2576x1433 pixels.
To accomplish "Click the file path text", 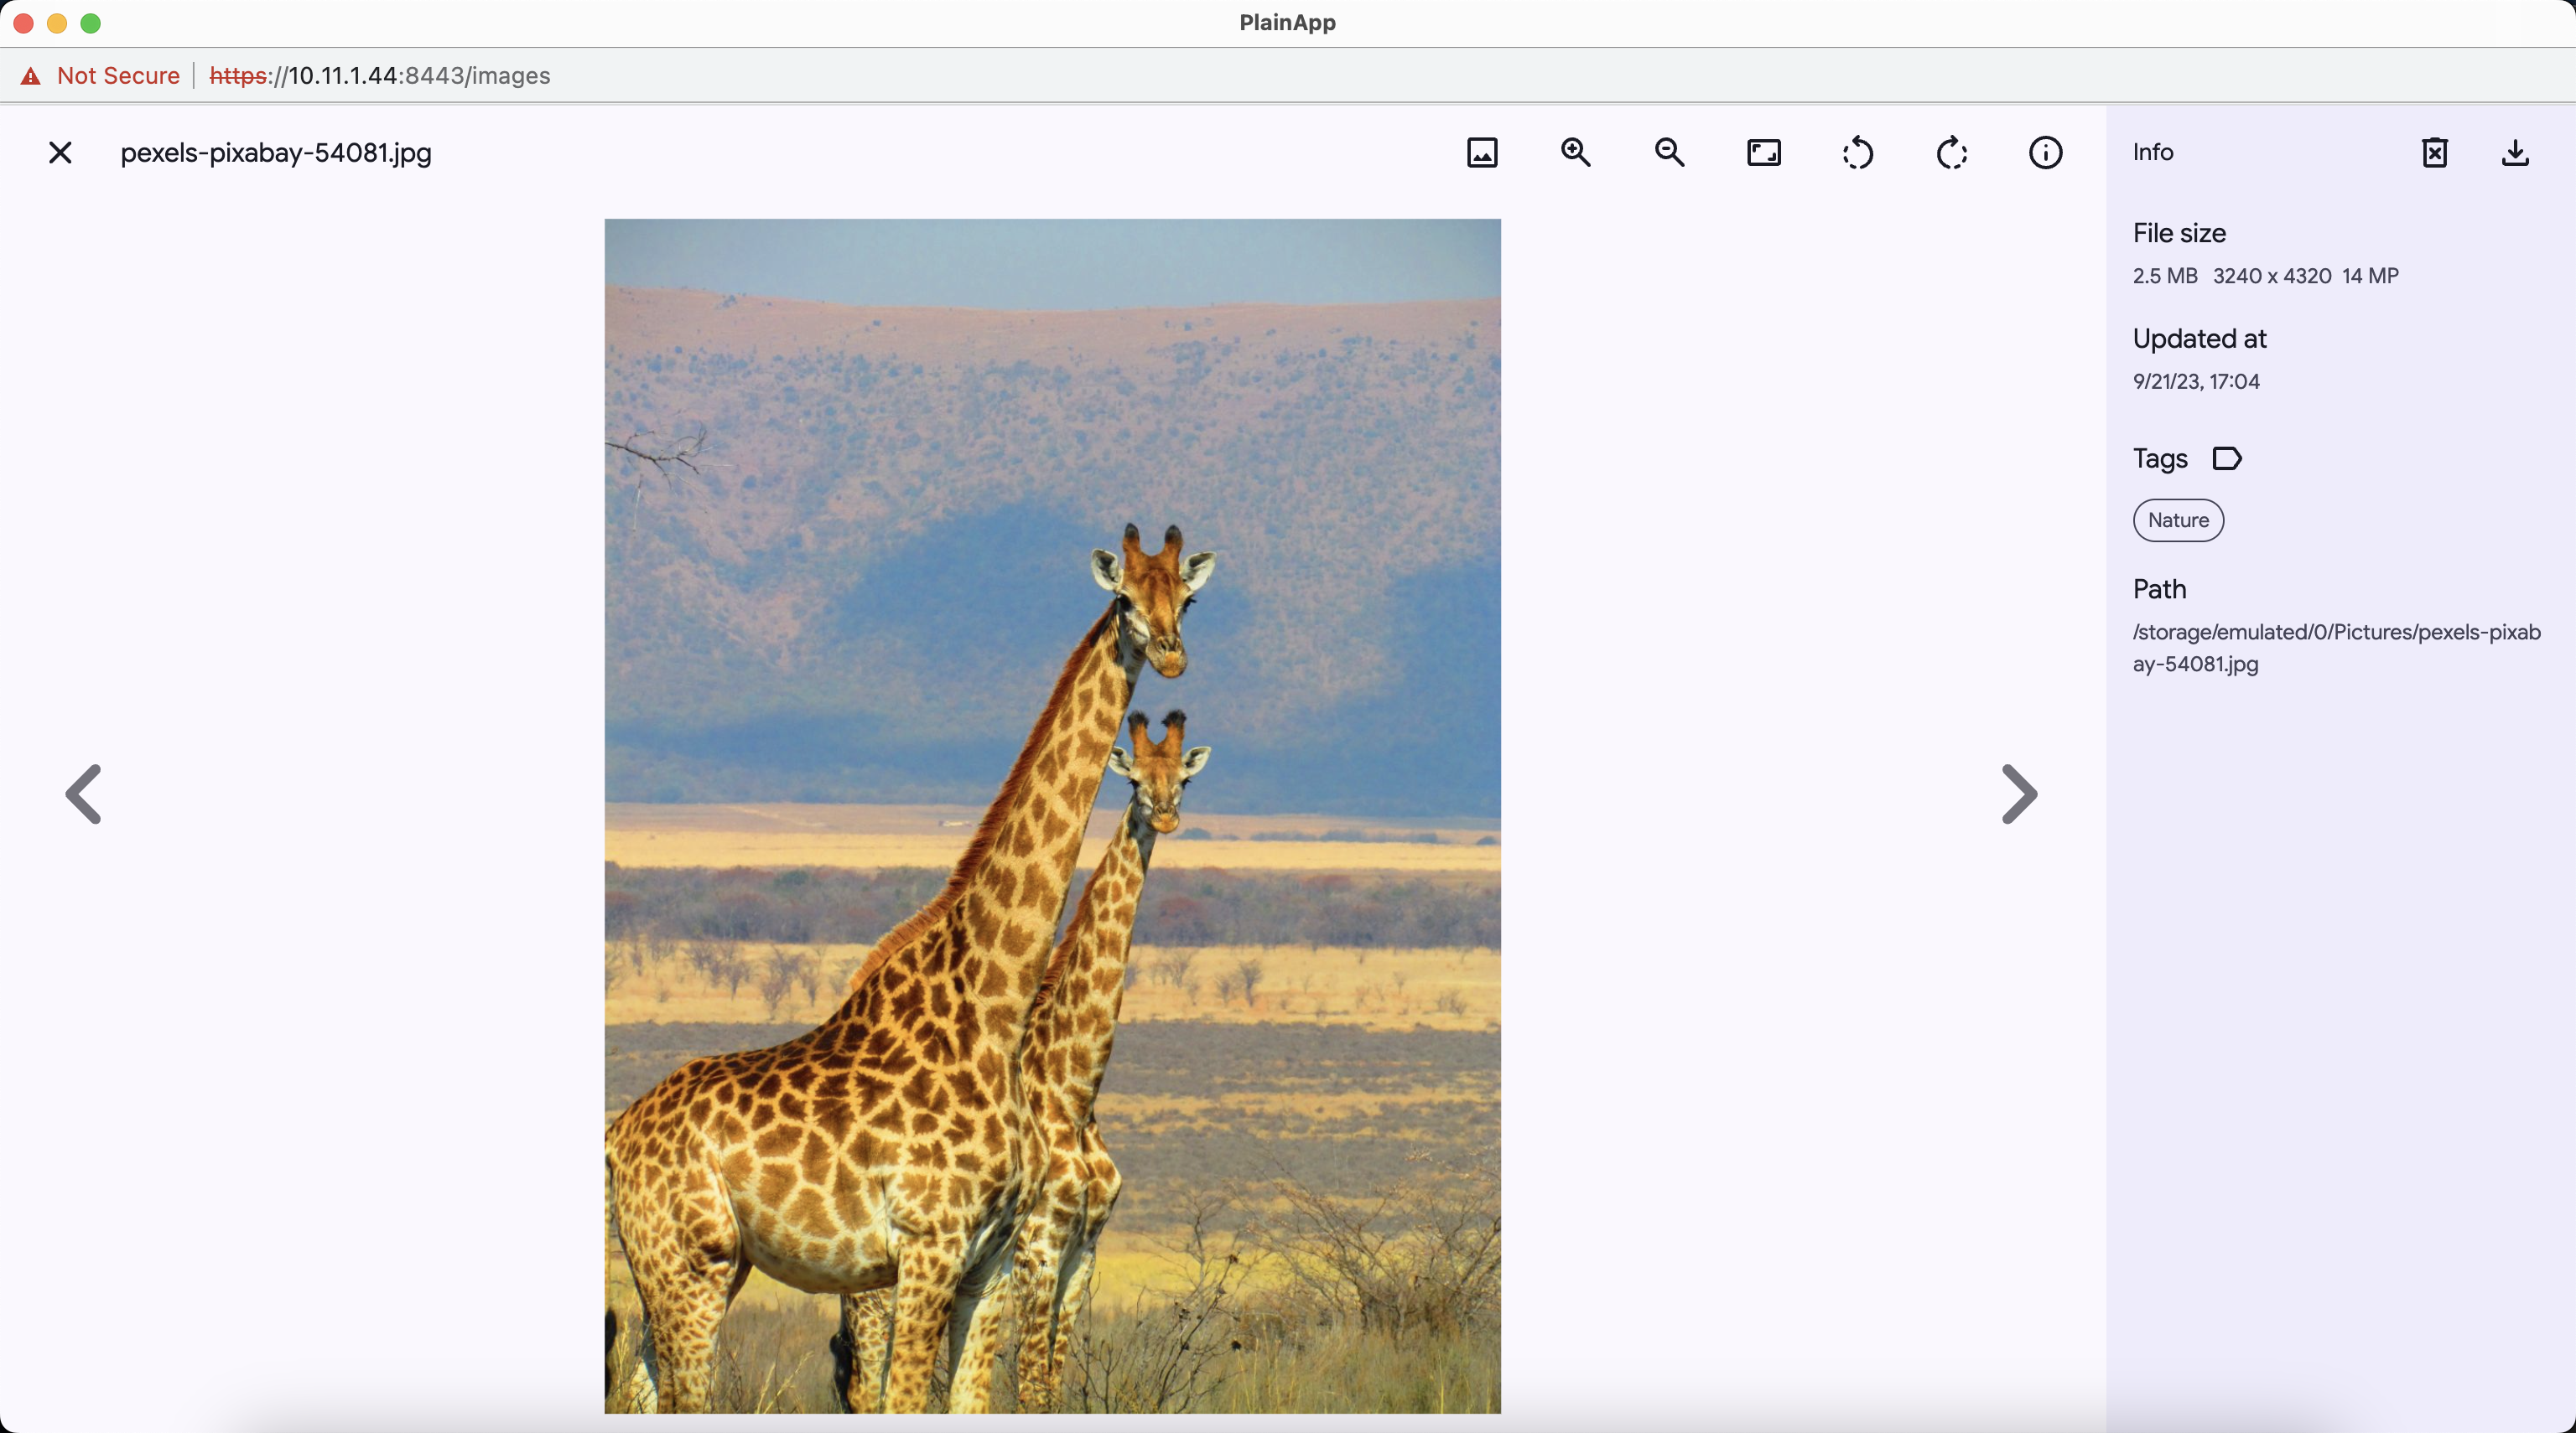I will pos(2335,648).
